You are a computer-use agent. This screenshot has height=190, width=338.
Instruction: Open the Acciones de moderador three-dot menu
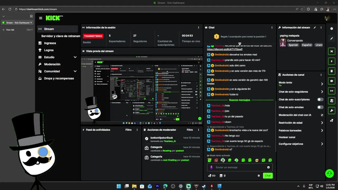199,130
